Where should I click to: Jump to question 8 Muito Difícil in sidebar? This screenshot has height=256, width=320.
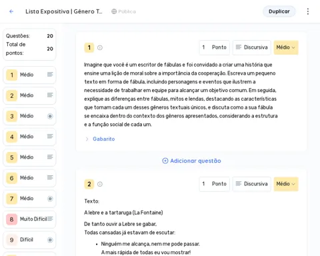point(29,219)
